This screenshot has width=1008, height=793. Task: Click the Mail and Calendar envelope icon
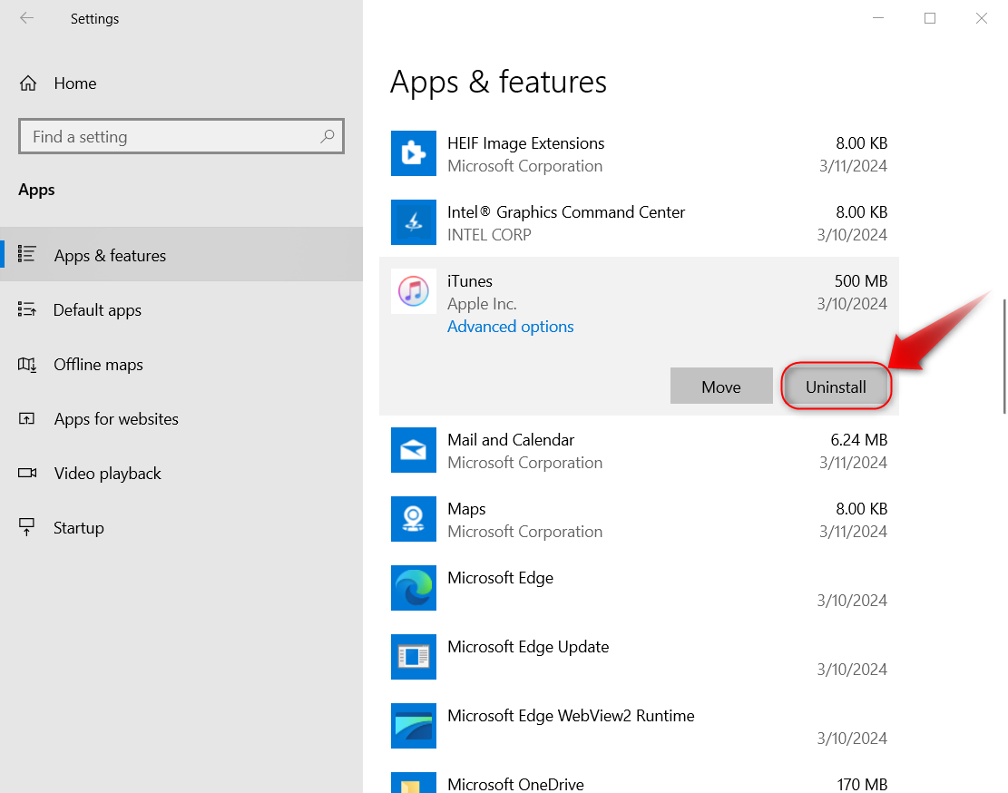pyautogui.click(x=414, y=450)
